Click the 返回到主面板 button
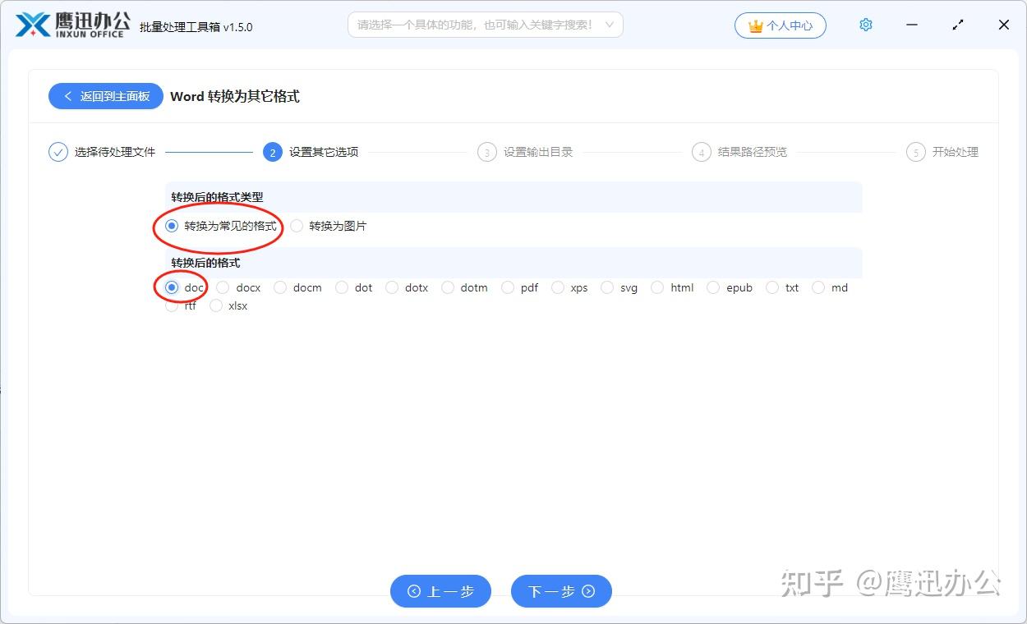 105,96
